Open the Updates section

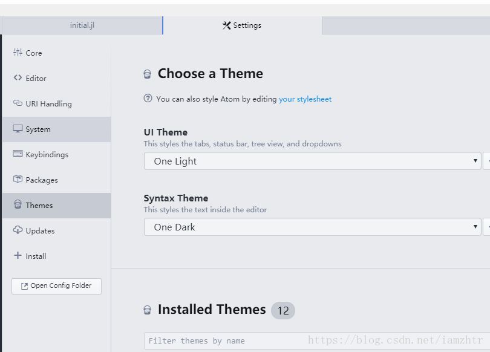tap(57, 231)
